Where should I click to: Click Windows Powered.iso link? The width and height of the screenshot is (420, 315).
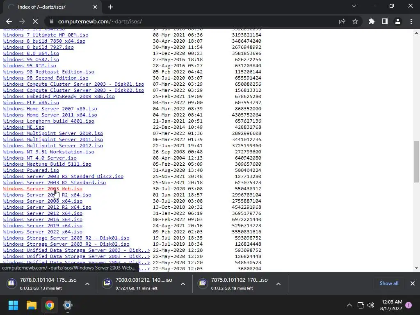tap(31, 170)
